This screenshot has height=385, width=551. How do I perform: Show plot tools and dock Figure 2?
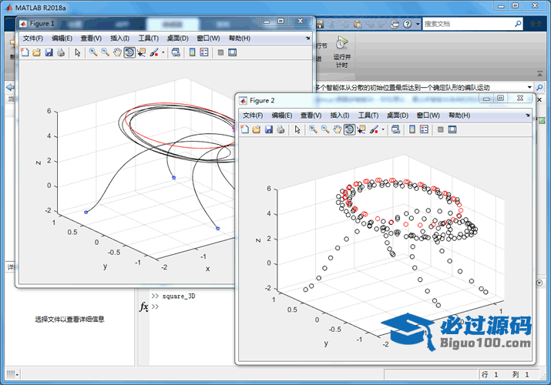[x=452, y=129]
